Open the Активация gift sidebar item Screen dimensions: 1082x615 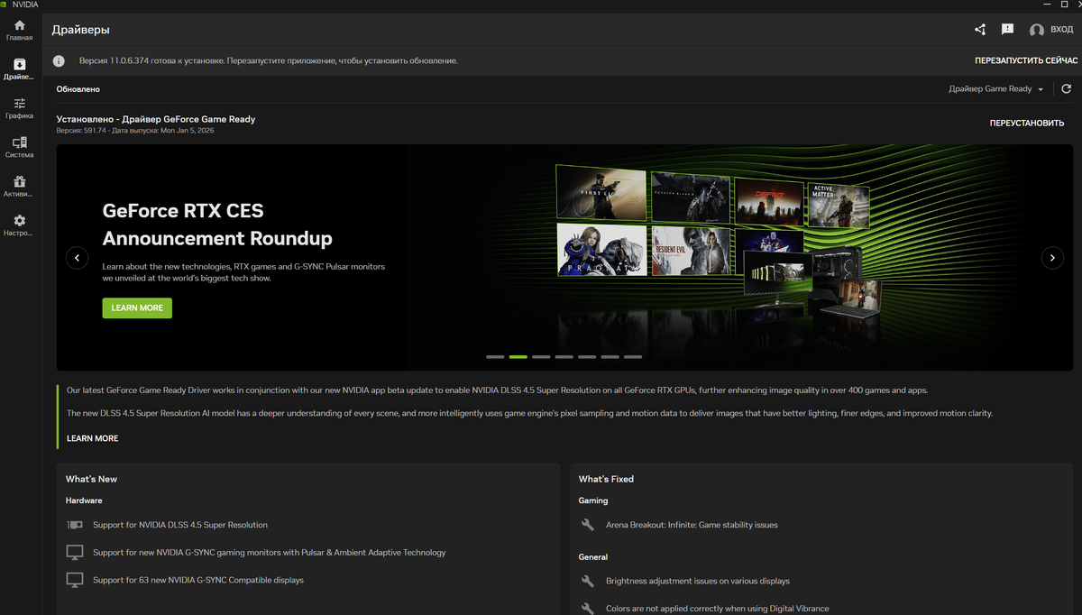(20, 187)
